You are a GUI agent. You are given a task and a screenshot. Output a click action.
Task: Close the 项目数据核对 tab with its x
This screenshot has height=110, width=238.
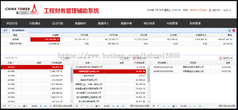tap(26, 31)
